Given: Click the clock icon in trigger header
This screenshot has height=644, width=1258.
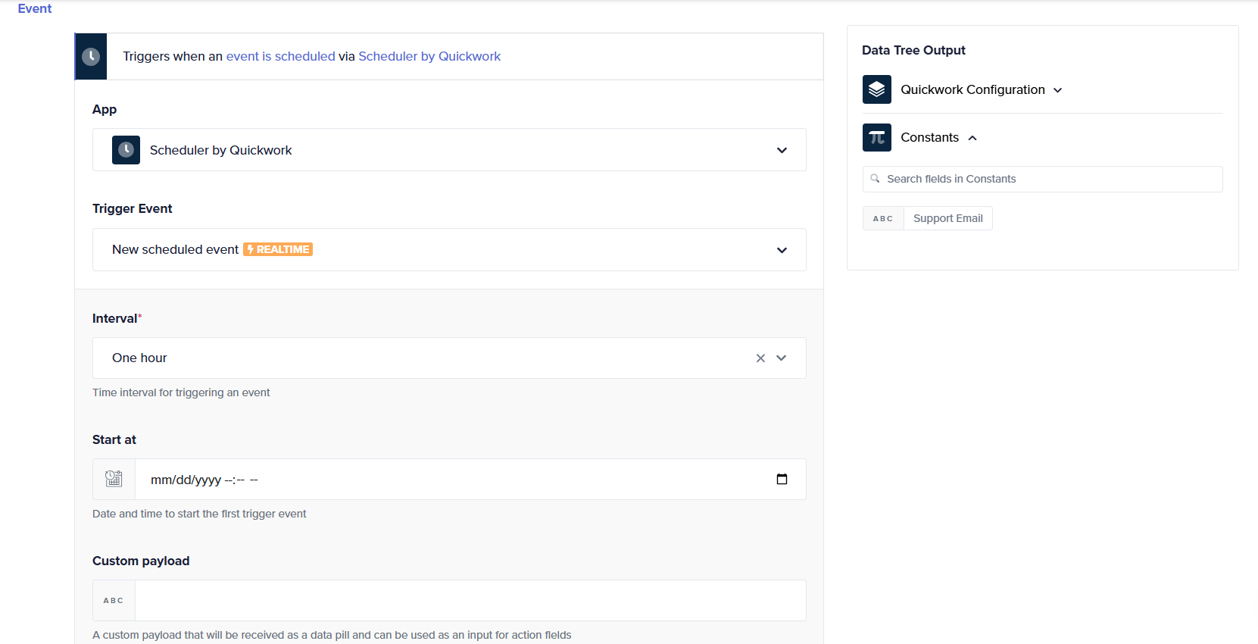Looking at the screenshot, I should 91,56.
